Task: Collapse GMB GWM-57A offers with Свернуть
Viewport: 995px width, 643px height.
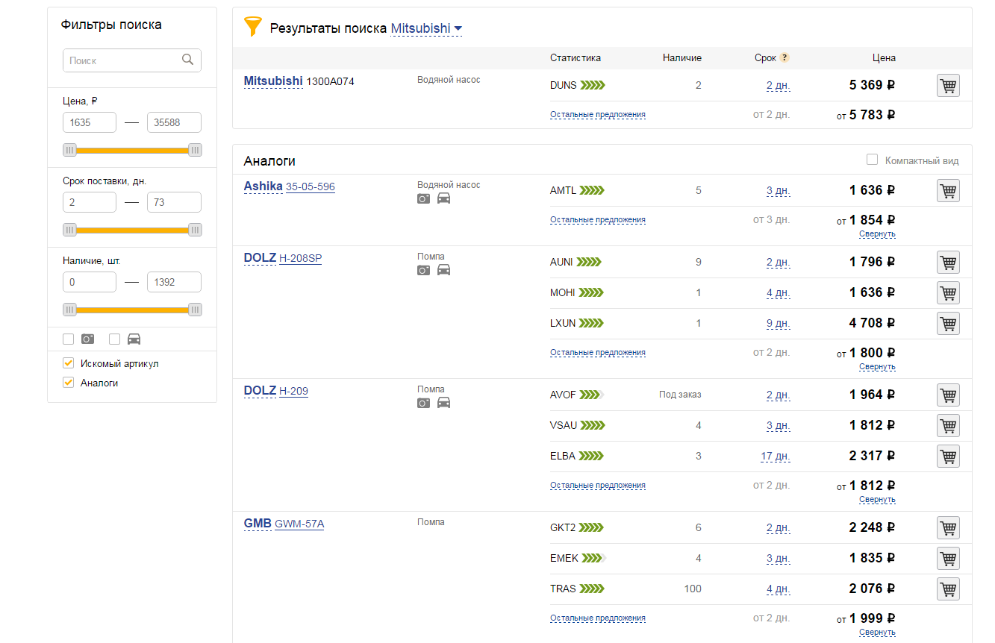Action: point(877,632)
